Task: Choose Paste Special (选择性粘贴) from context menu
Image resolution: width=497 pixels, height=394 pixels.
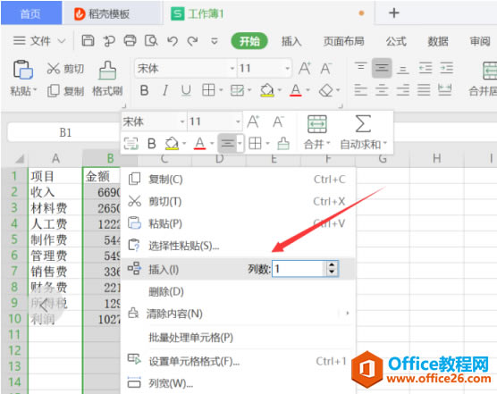Action: pos(238,246)
